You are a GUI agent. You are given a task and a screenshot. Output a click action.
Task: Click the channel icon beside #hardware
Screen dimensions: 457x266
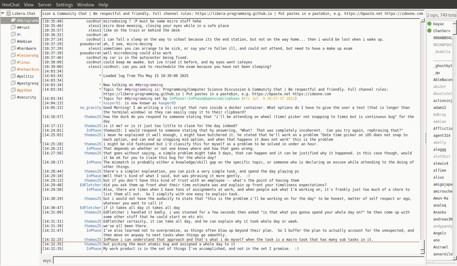point(13,48)
